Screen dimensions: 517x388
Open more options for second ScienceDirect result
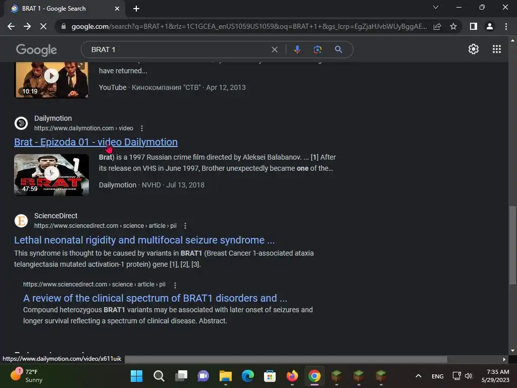point(175,285)
